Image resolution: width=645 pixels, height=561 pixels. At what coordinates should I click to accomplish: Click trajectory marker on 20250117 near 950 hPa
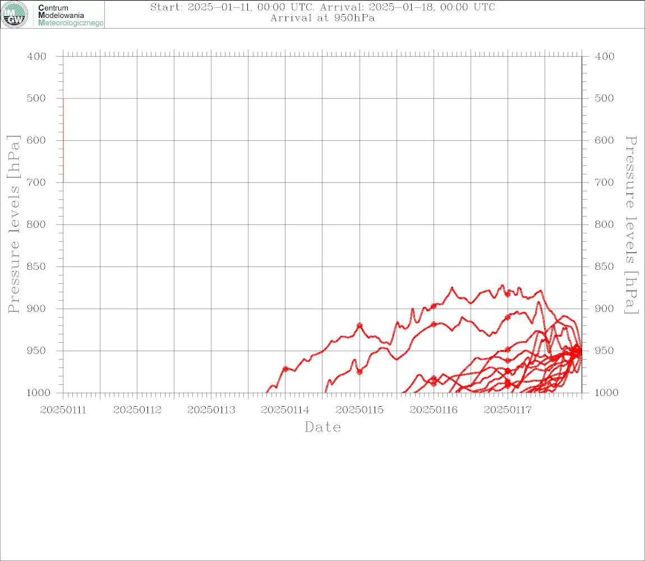click(508, 350)
